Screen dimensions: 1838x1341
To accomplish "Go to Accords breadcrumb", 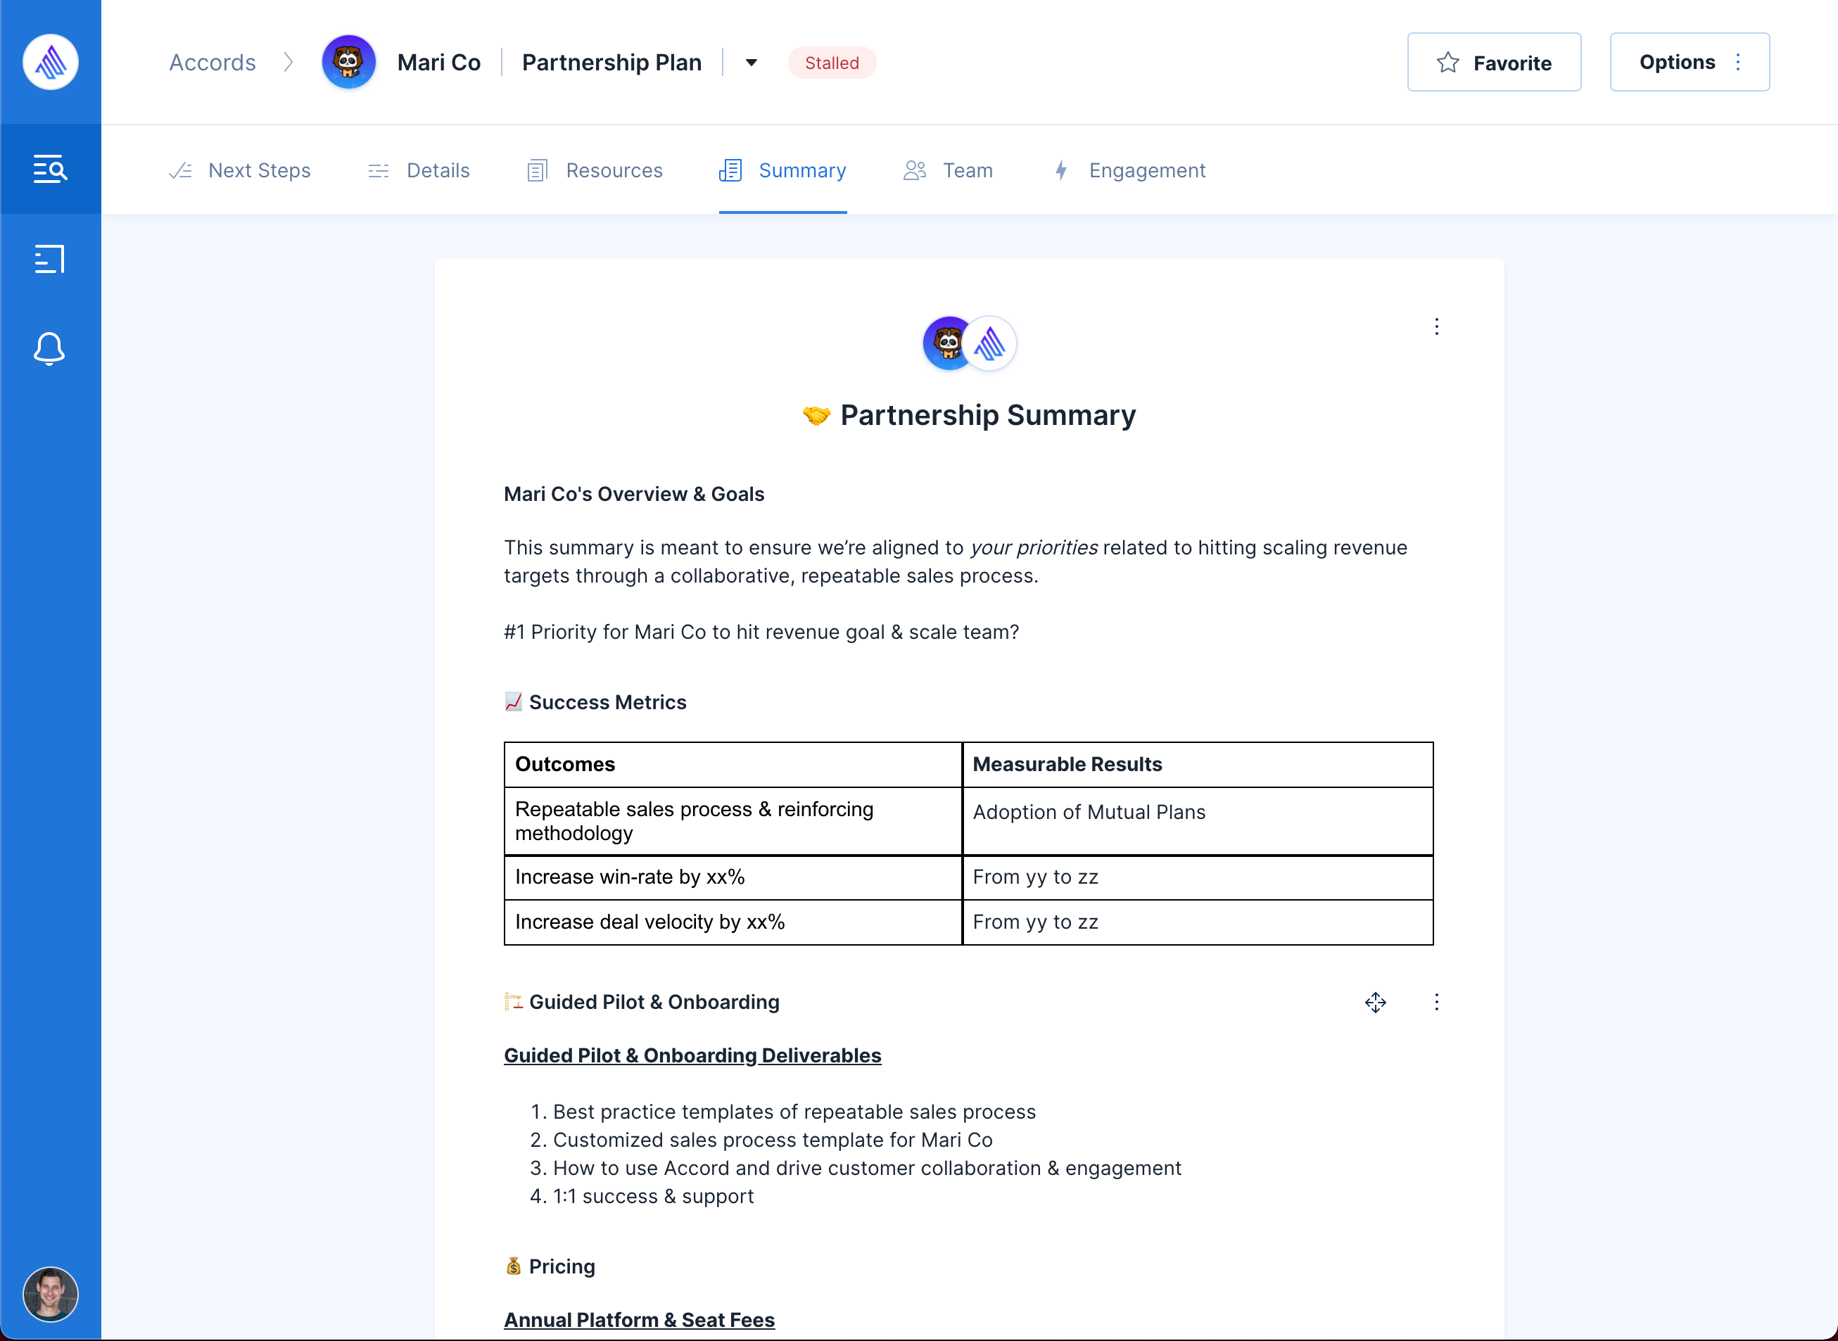I will click(212, 63).
